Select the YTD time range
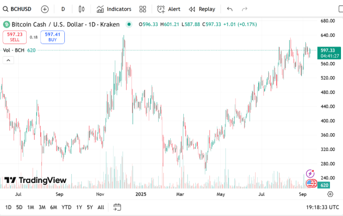This screenshot has height=216, width=343. click(x=66, y=207)
